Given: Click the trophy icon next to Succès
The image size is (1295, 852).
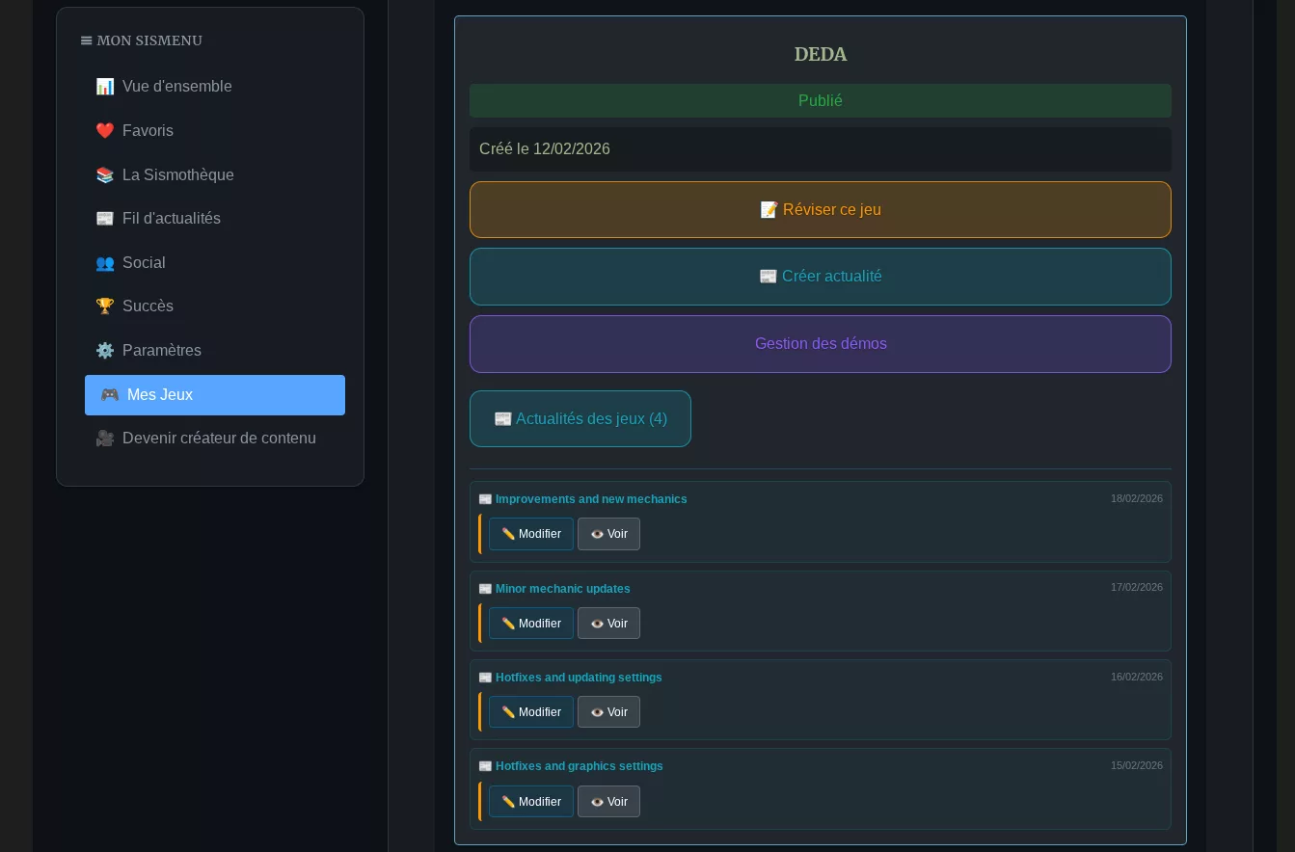Looking at the screenshot, I should (x=105, y=306).
